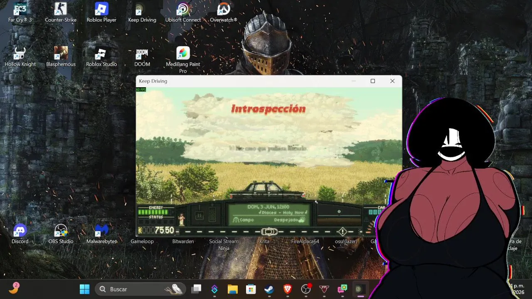The width and height of the screenshot is (532, 299).
Task: Open Roblox Studio from the desktop
Action: click(x=101, y=57)
